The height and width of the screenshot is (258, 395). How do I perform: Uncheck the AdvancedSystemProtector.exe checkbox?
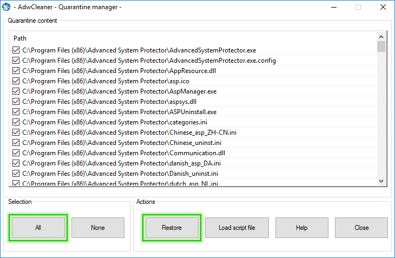click(16, 50)
